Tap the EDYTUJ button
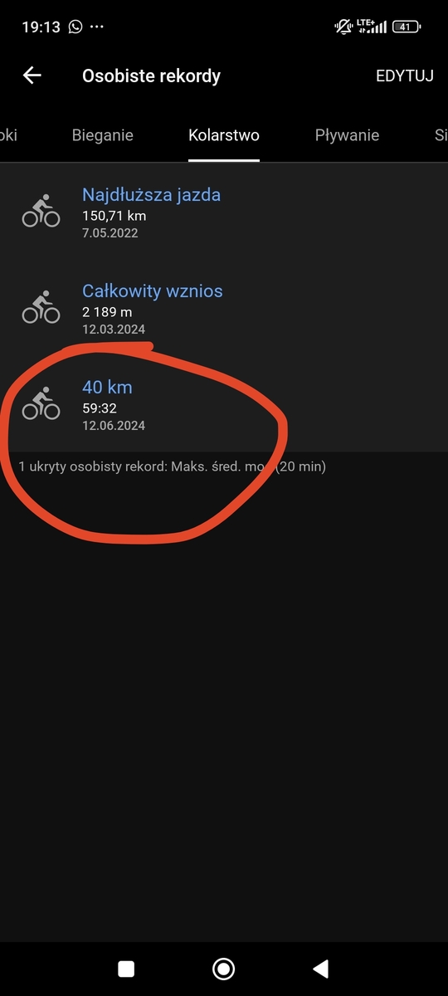Viewport: 448px width, 996px height. pos(405,76)
